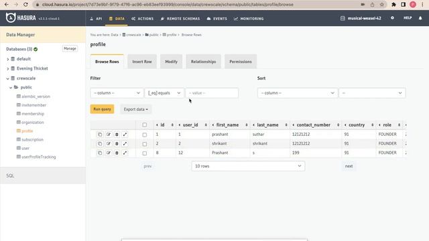Select checkbox for row id 2
The image size is (429, 241).
tap(145, 144)
